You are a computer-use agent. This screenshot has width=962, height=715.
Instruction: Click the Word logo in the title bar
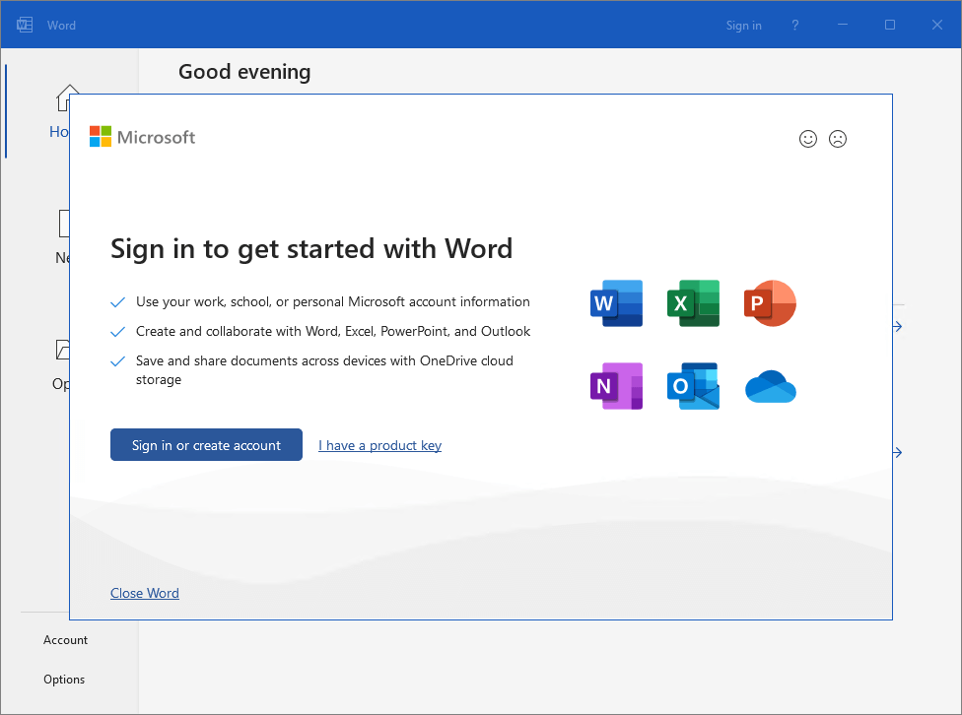(x=25, y=25)
